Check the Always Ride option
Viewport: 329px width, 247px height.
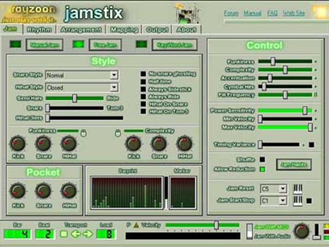pos(143,96)
